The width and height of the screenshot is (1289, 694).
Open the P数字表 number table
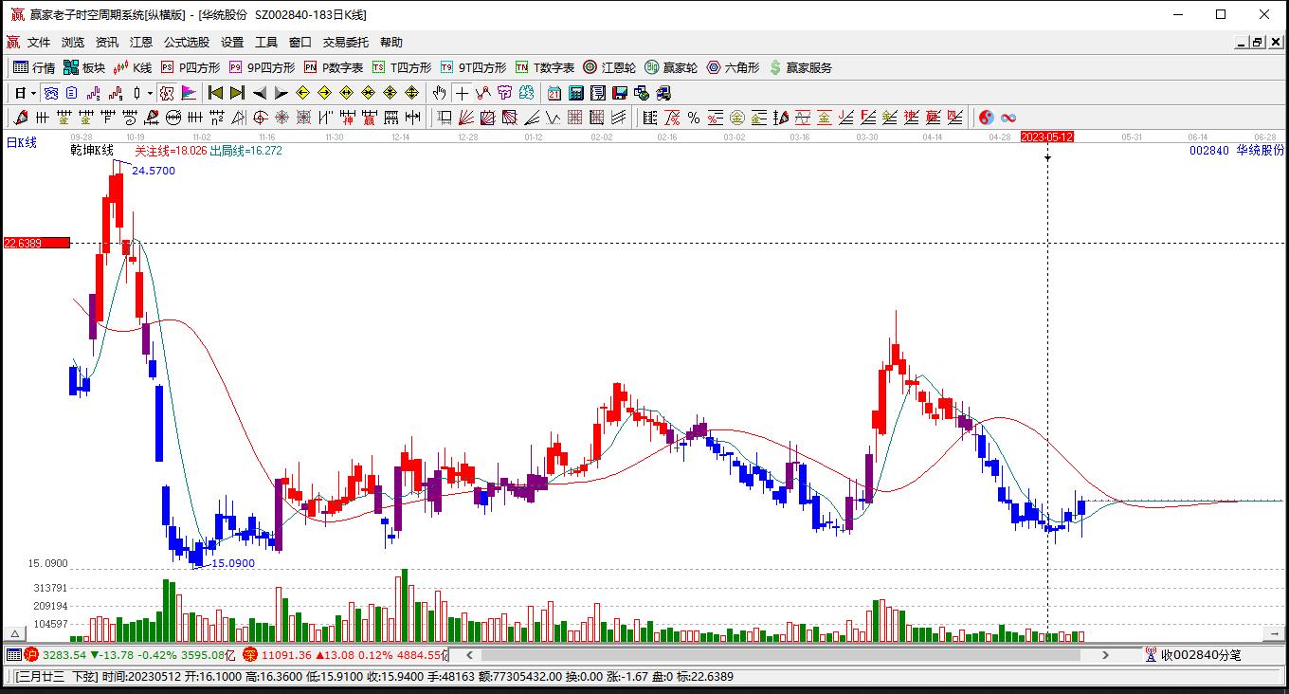coord(334,67)
